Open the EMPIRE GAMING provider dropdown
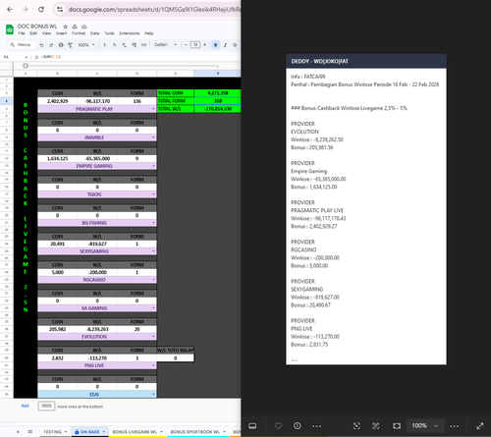The width and height of the screenshot is (491, 437). coord(153,166)
